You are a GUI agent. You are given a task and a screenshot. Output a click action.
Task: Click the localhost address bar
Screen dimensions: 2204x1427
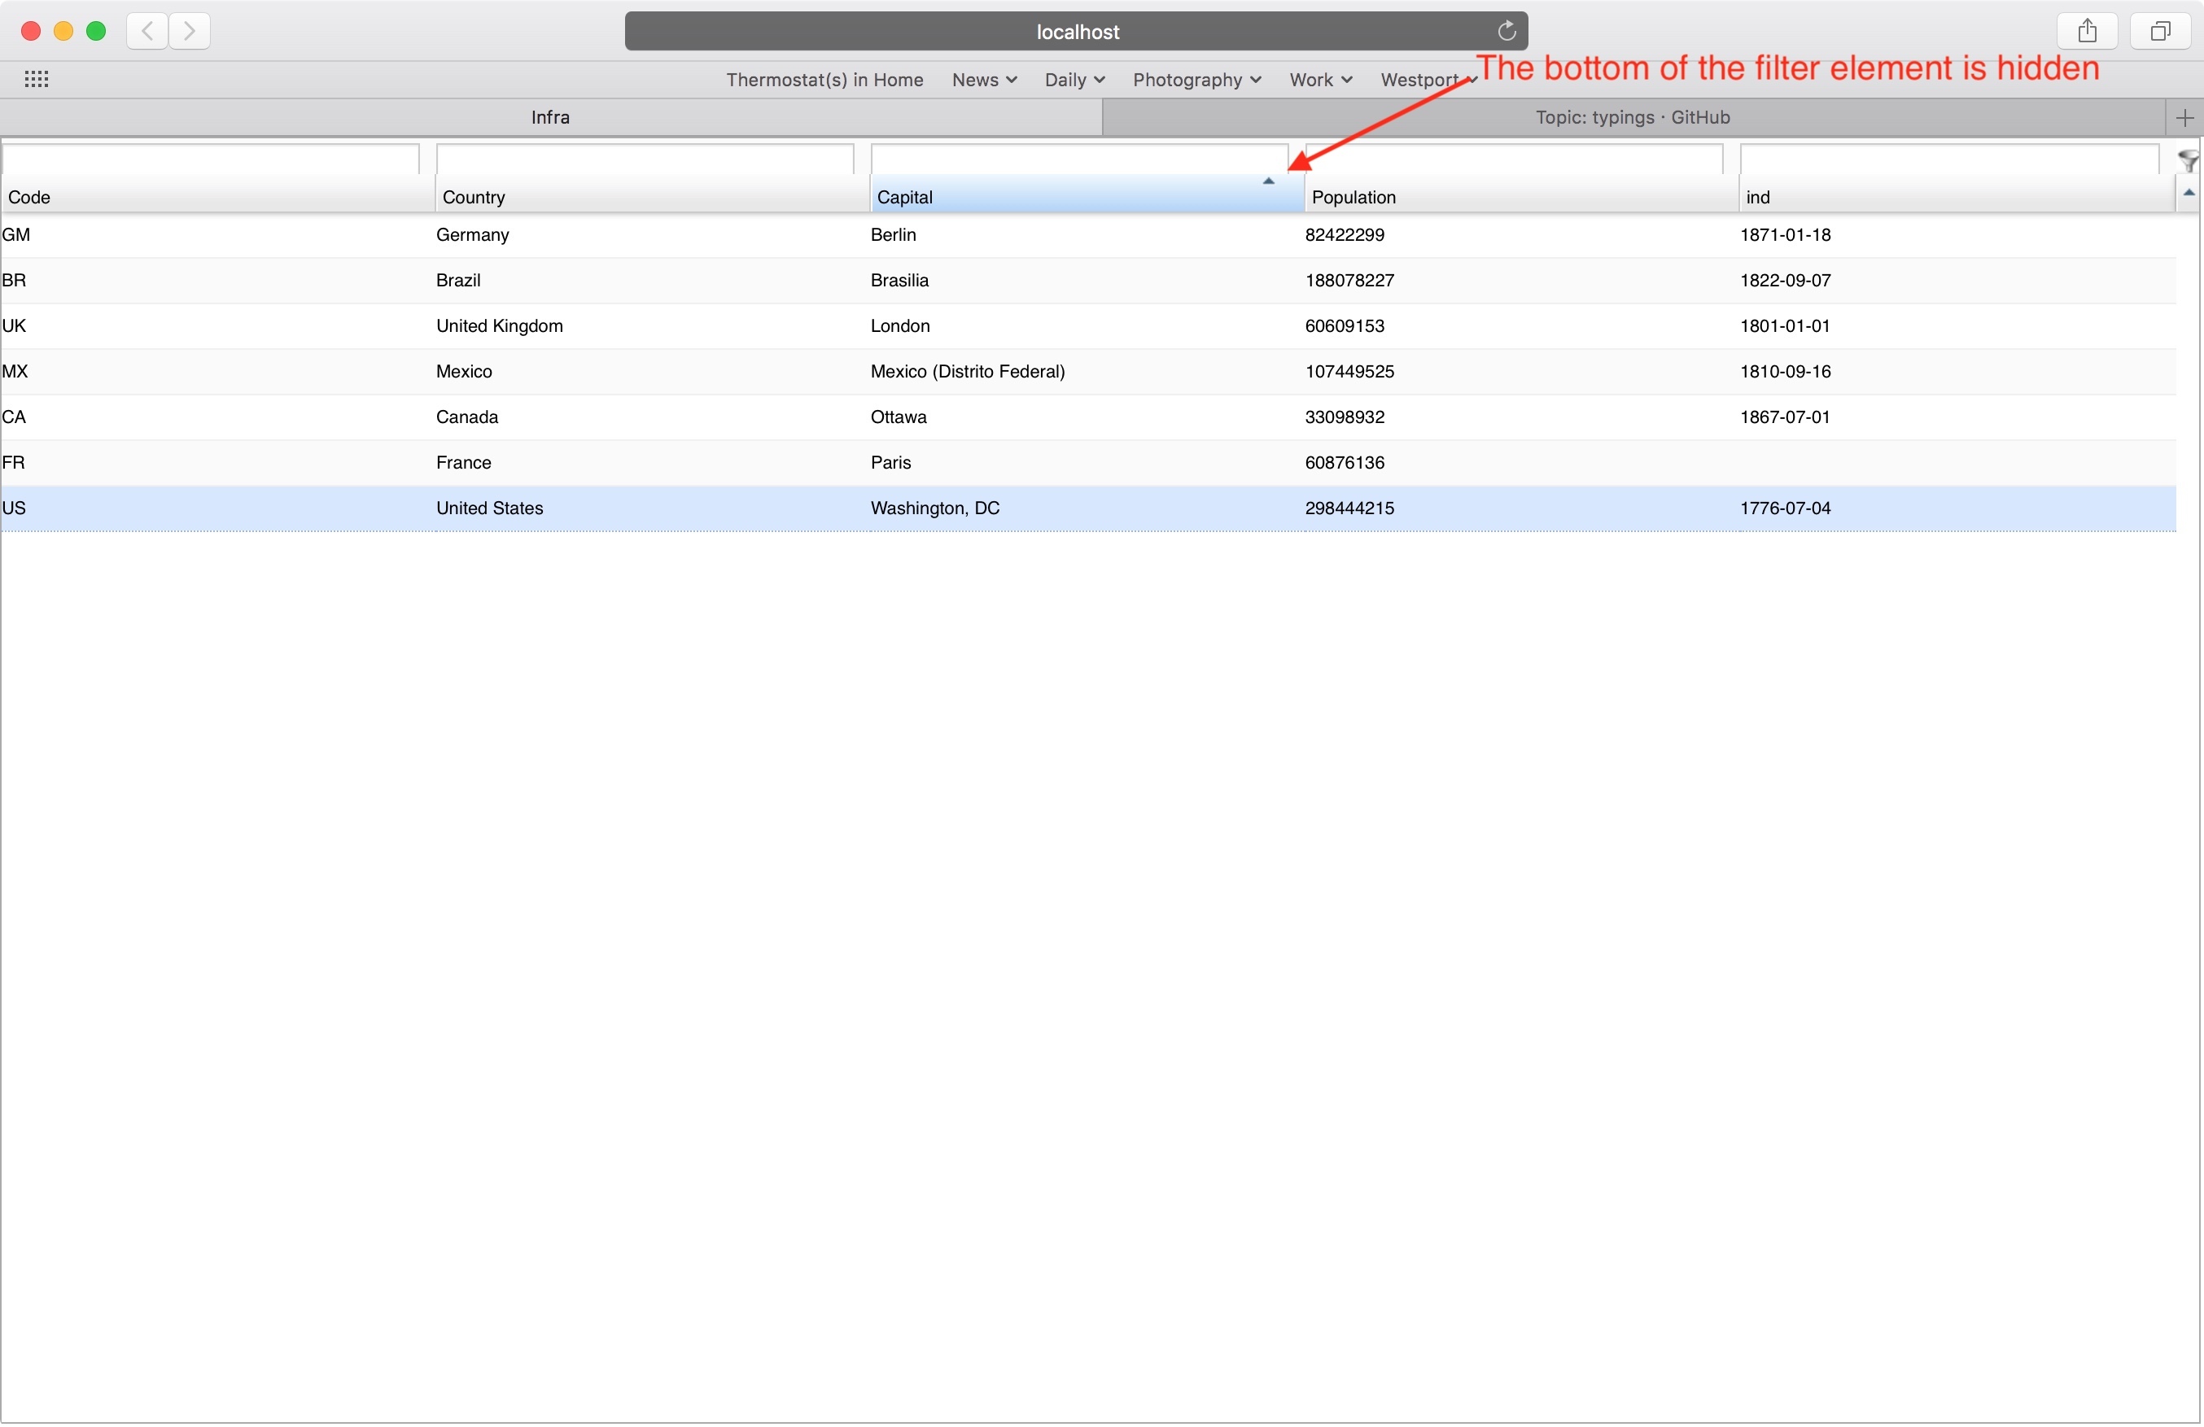pos(1076,32)
